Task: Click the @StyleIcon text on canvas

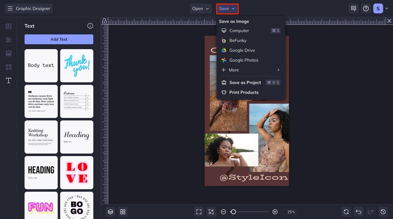Action: 254,177
